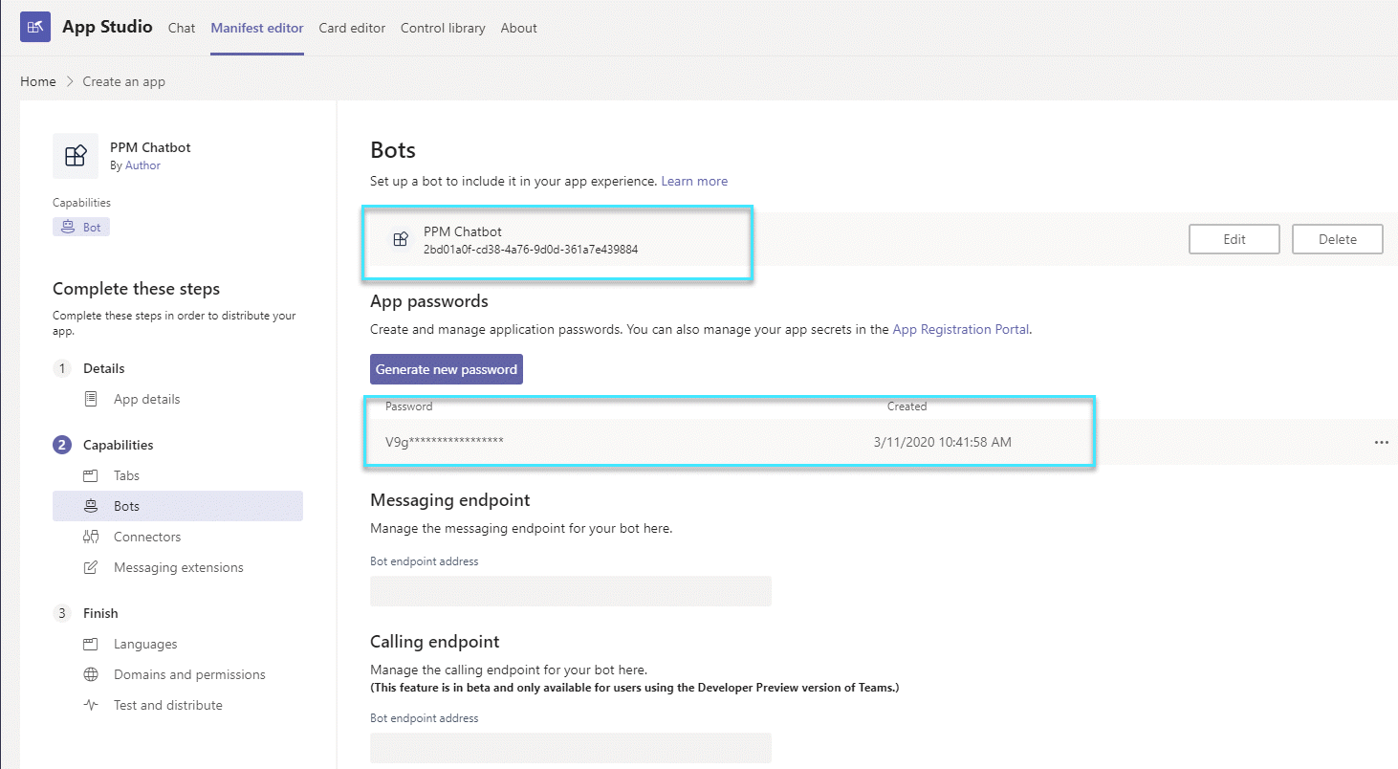
Task: Open the Control library tab
Action: (443, 28)
